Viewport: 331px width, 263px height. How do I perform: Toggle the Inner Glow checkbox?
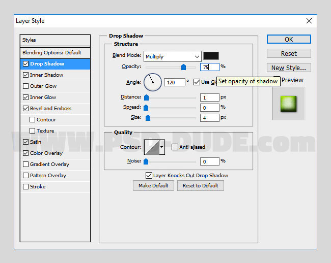tap(26, 97)
